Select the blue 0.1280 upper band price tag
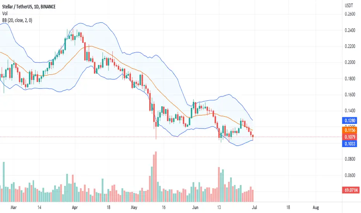Viewport: 361px width, 213px height. pyautogui.click(x=349, y=120)
